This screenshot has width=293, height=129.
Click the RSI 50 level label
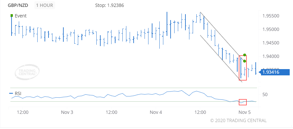coord(265,94)
